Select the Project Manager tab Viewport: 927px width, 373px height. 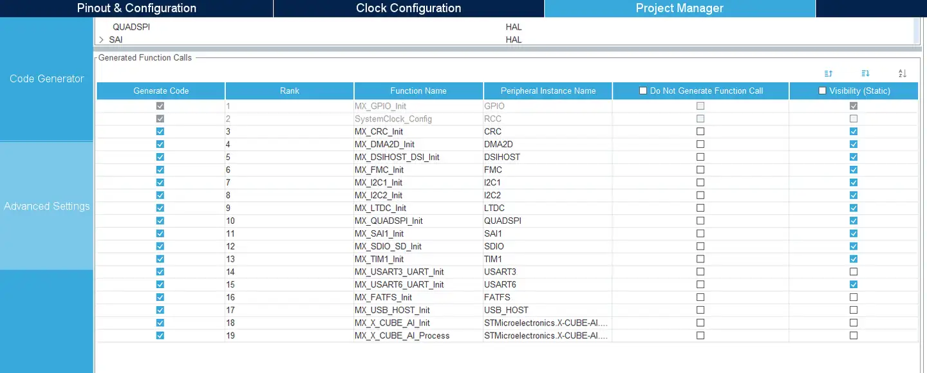(x=680, y=8)
